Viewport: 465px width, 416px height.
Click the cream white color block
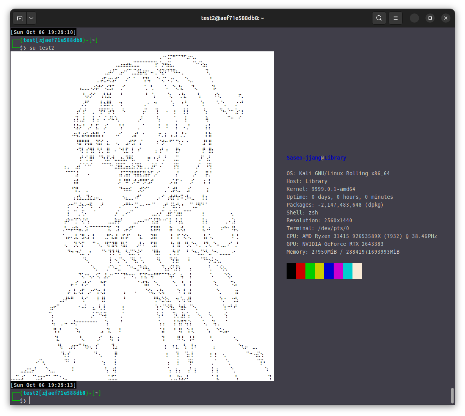[357, 271]
